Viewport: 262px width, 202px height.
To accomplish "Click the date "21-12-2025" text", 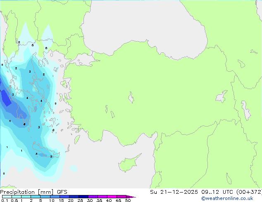I will click(179, 192).
